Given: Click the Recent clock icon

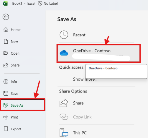Looking at the screenshot, I should 64,35.
